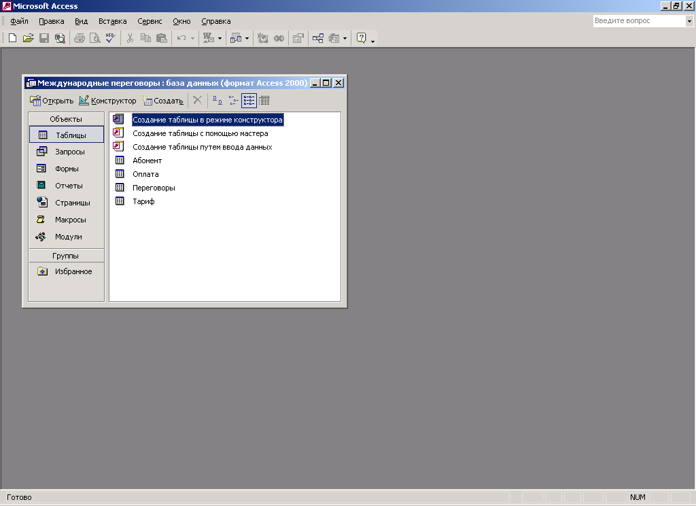The image size is (696, 506).
Task: Open the Избранное group
Action: (67, 271)
